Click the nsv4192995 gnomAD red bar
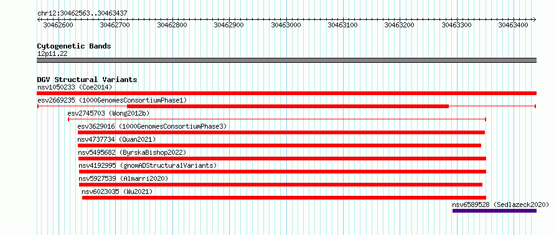Viewport: 554px width, 235px height. (x=283, y=172)
